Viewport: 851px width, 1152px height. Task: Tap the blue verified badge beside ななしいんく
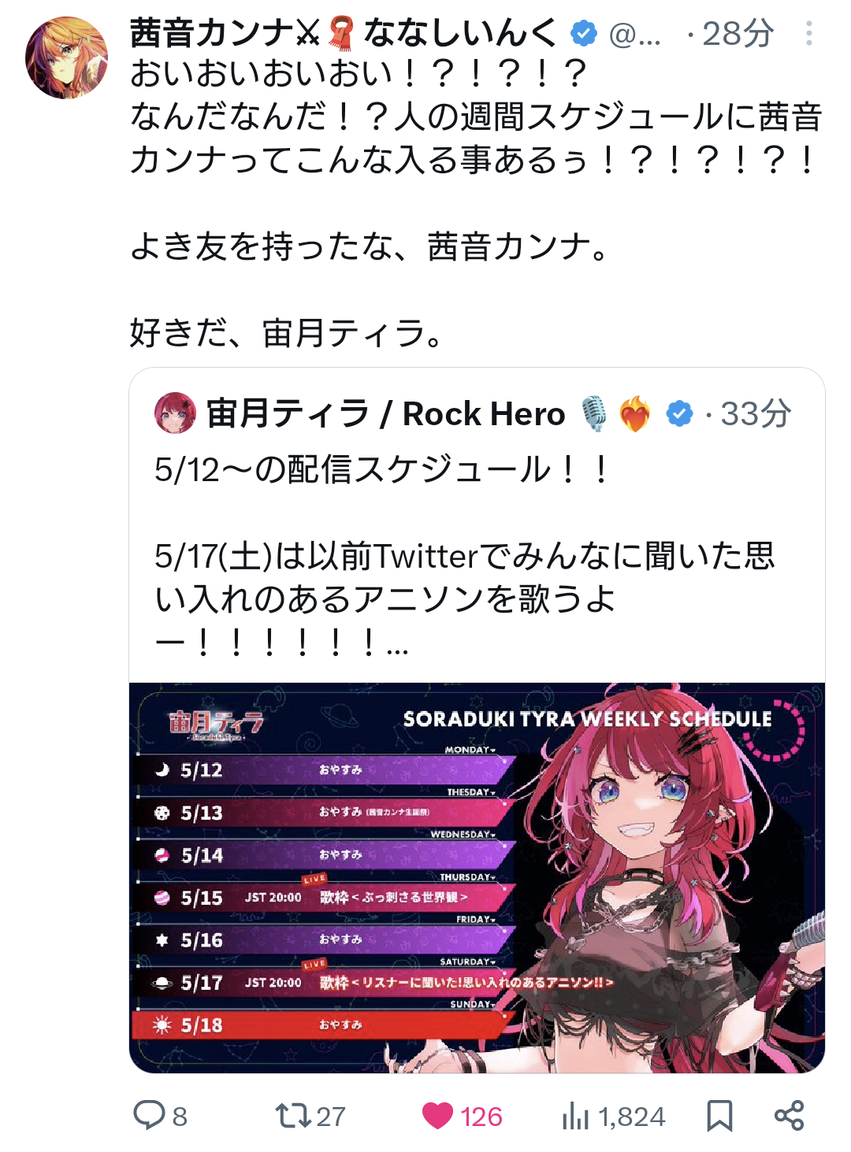(583, 34)
